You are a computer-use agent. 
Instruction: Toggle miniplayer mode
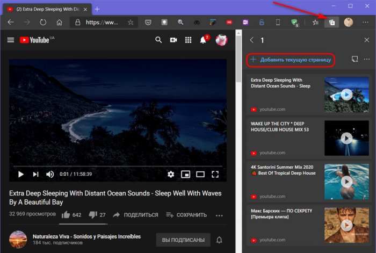[185, 174]
